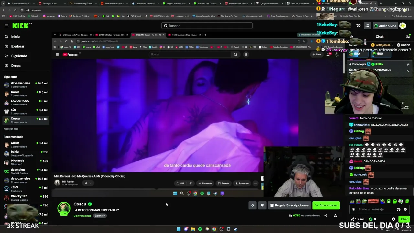
Task: Open davooxeneize channel in the Siguiendo list
Action: (26, 85)
